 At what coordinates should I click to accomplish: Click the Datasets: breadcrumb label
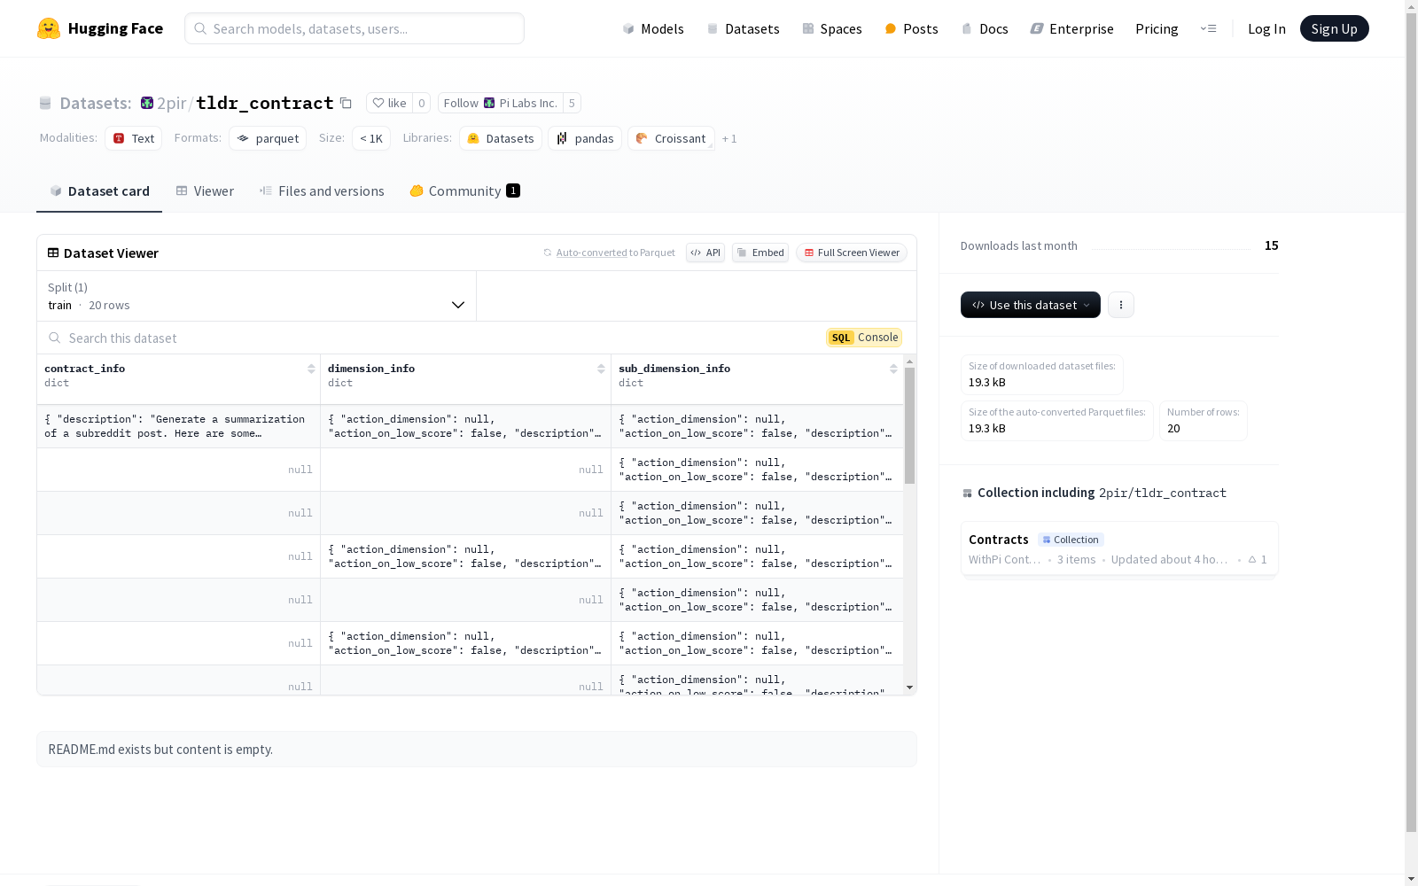96,103
